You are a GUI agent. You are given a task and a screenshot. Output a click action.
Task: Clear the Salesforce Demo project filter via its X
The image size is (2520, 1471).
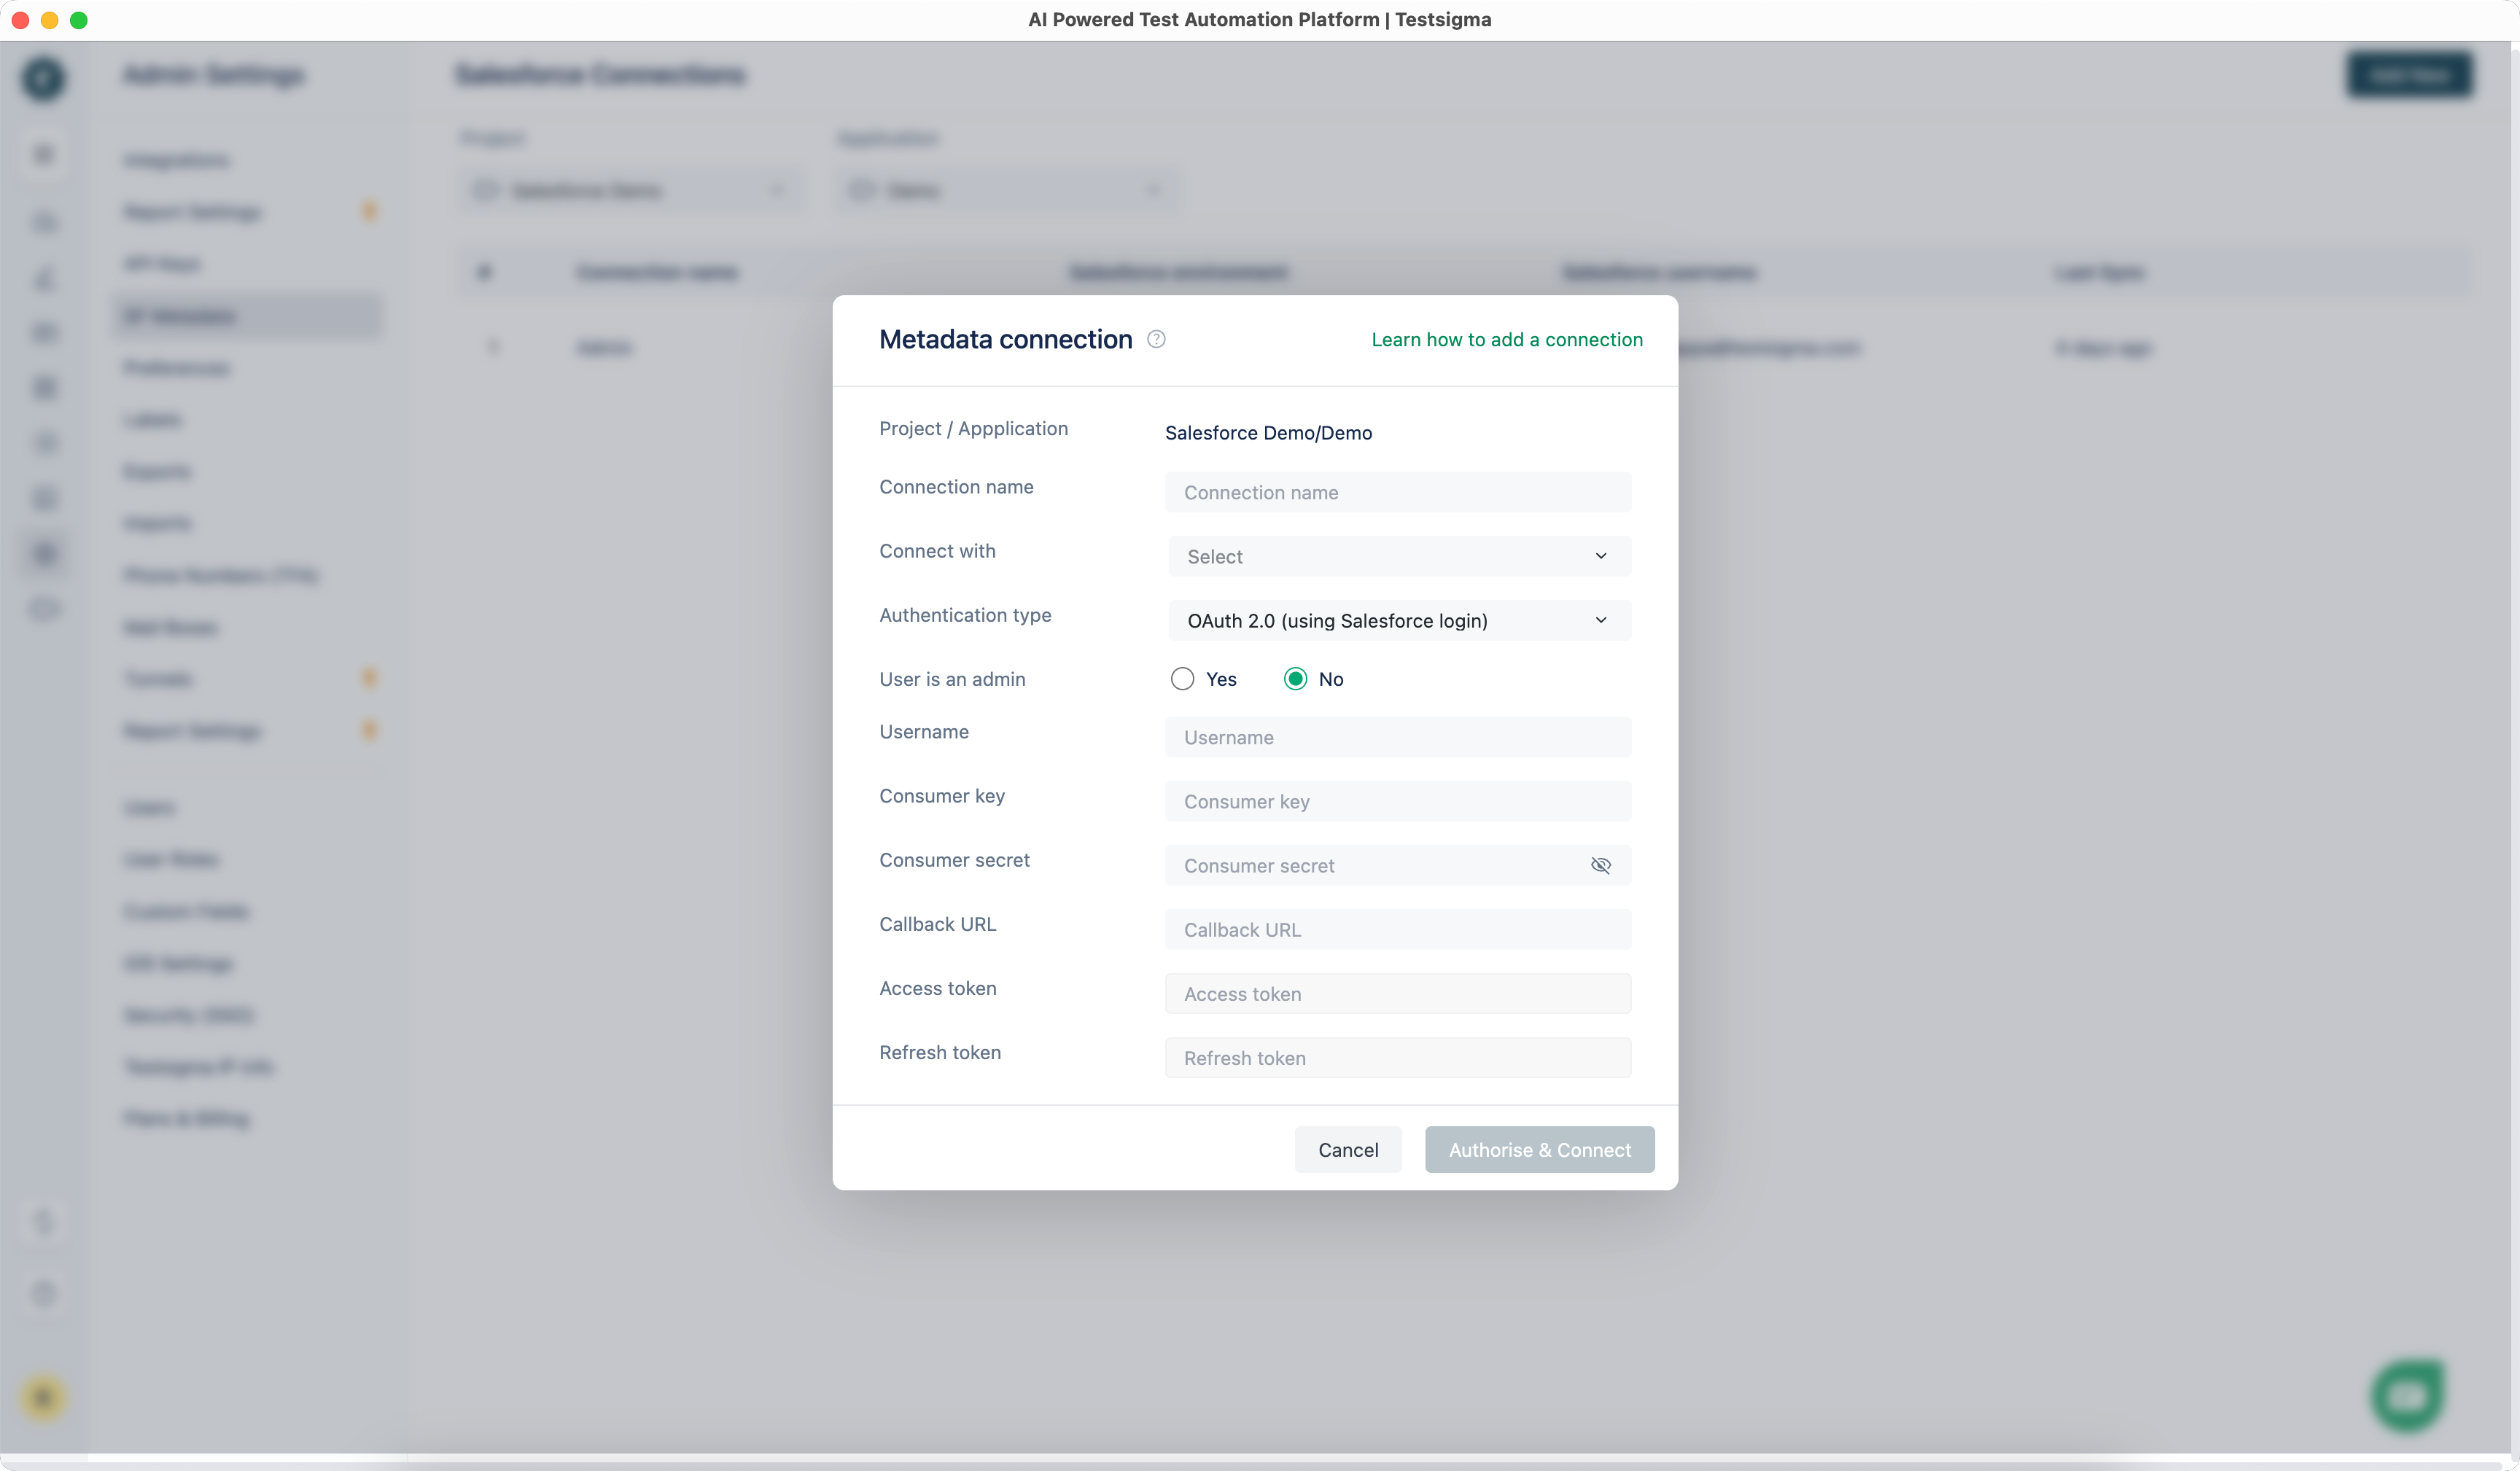[779, 190]
